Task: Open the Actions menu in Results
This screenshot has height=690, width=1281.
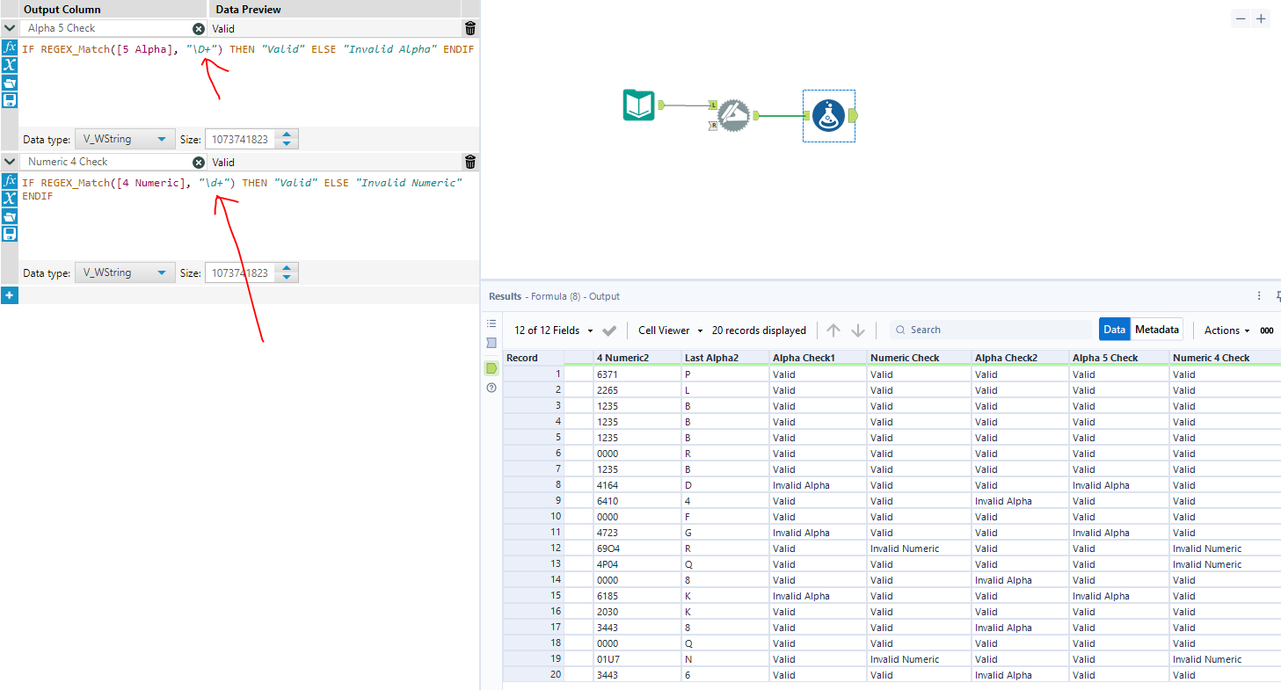Action: click(x=1226, y=330)
